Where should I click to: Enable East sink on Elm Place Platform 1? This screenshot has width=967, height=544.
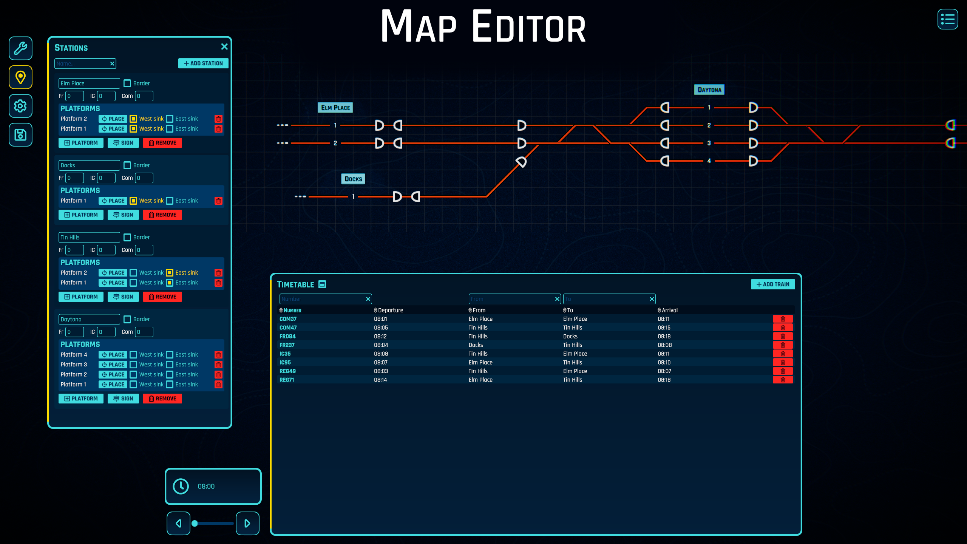tap(170, 128)
